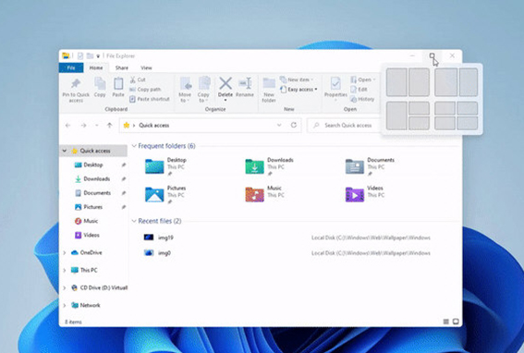The width and height of the screenshot is (524, 353).
Task: Open Copy to dropdown
Action: 203,101
